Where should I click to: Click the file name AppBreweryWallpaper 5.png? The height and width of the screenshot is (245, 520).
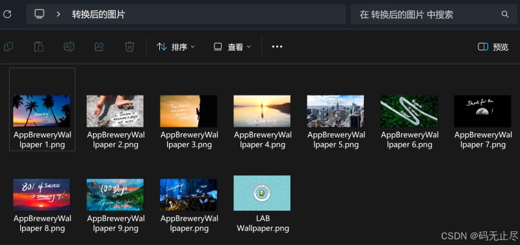pyautogui.click(x=336, y=140)
